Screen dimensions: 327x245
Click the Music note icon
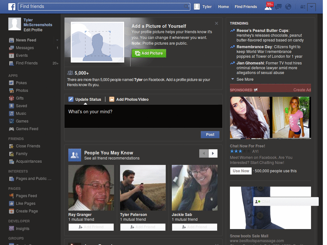click(11, 114)
